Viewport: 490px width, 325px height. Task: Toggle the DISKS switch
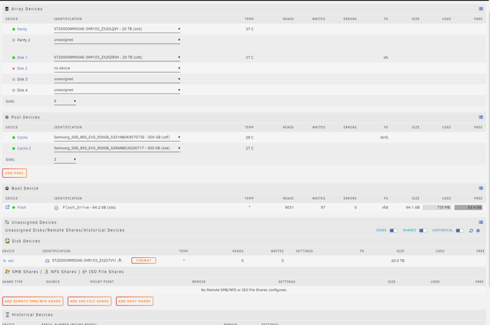point(393,231)
